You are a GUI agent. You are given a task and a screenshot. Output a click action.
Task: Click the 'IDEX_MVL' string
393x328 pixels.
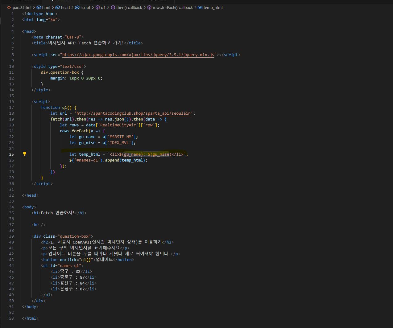click(x=119, y=142)
